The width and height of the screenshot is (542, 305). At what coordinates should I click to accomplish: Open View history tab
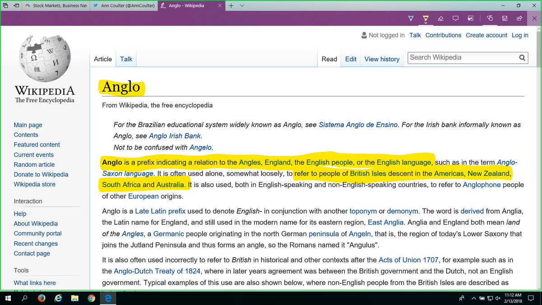pos(382,59)
